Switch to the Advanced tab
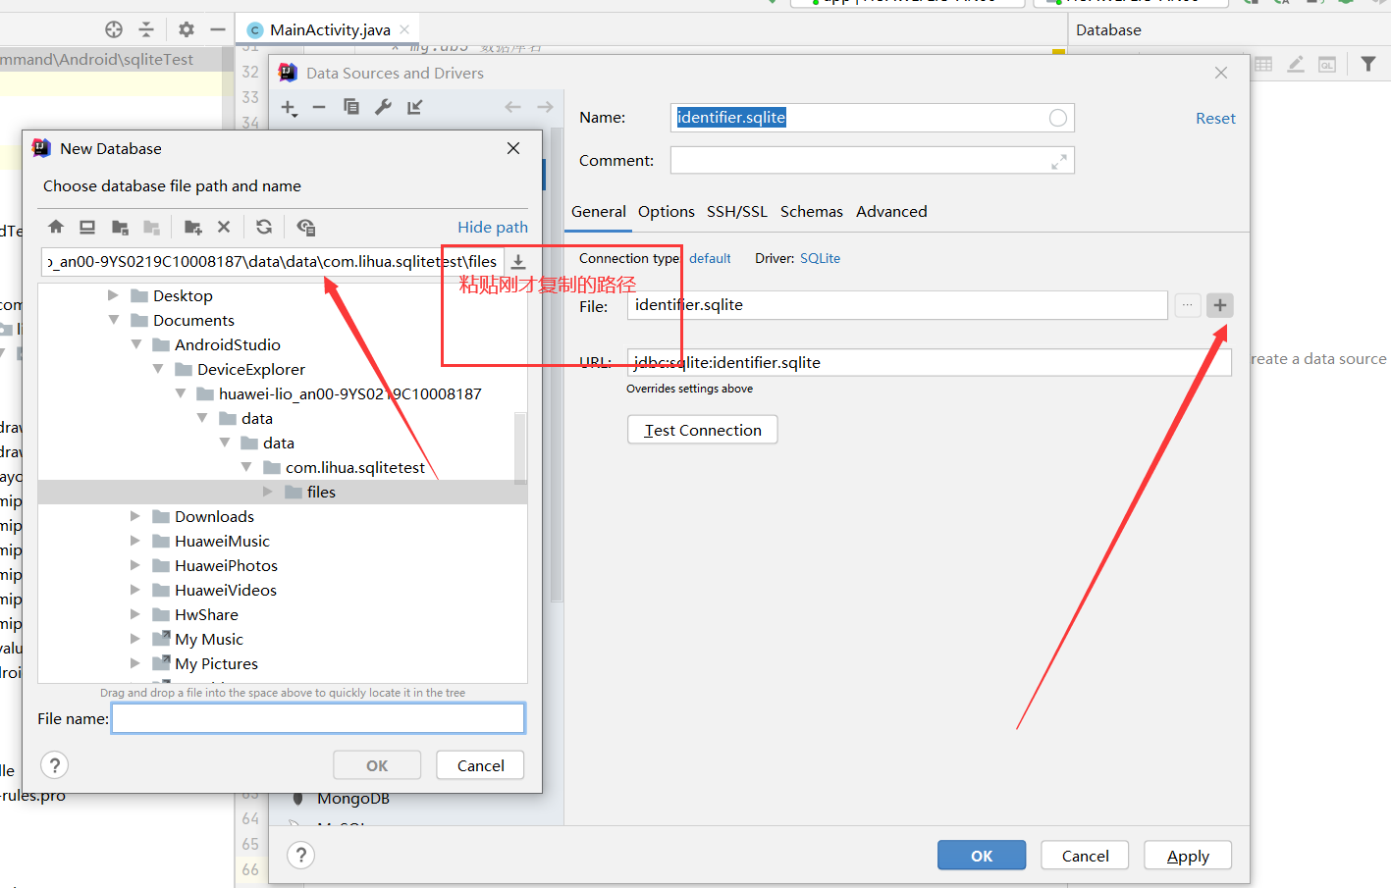 click(891, 212)
